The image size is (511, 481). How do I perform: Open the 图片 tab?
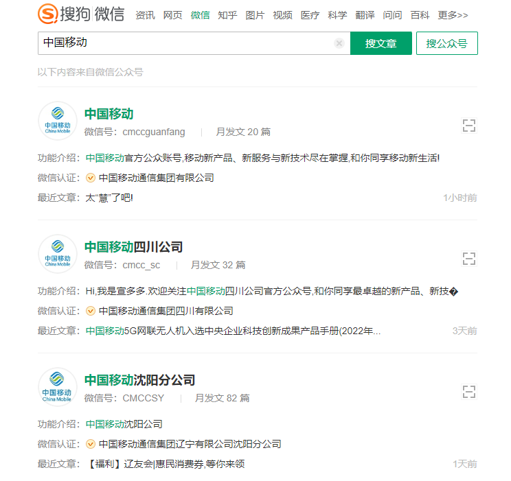click(255, 15)
